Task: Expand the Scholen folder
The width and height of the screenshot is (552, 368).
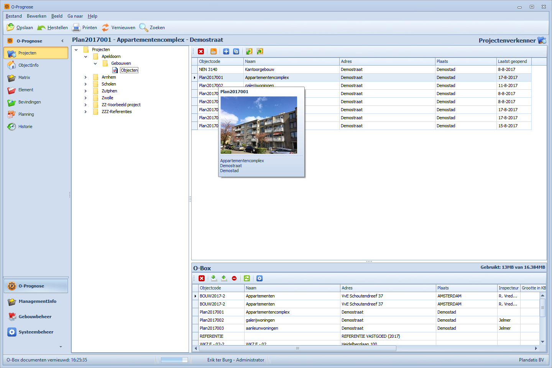Action: (85, 84)
